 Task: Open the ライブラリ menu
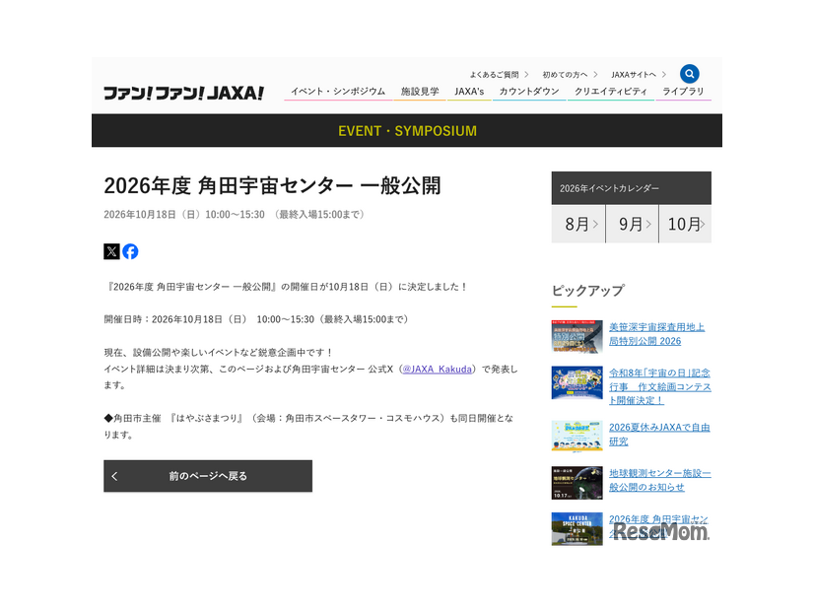coord(683,92)
